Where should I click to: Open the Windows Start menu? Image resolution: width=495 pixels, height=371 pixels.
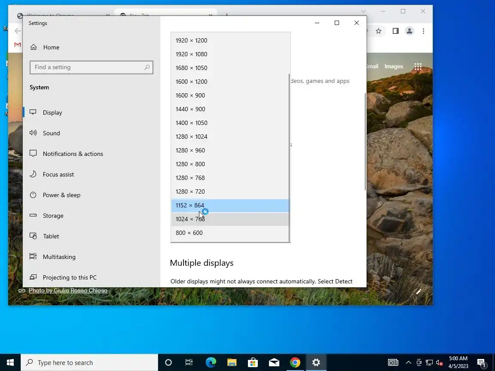click(x=10, y=362)
